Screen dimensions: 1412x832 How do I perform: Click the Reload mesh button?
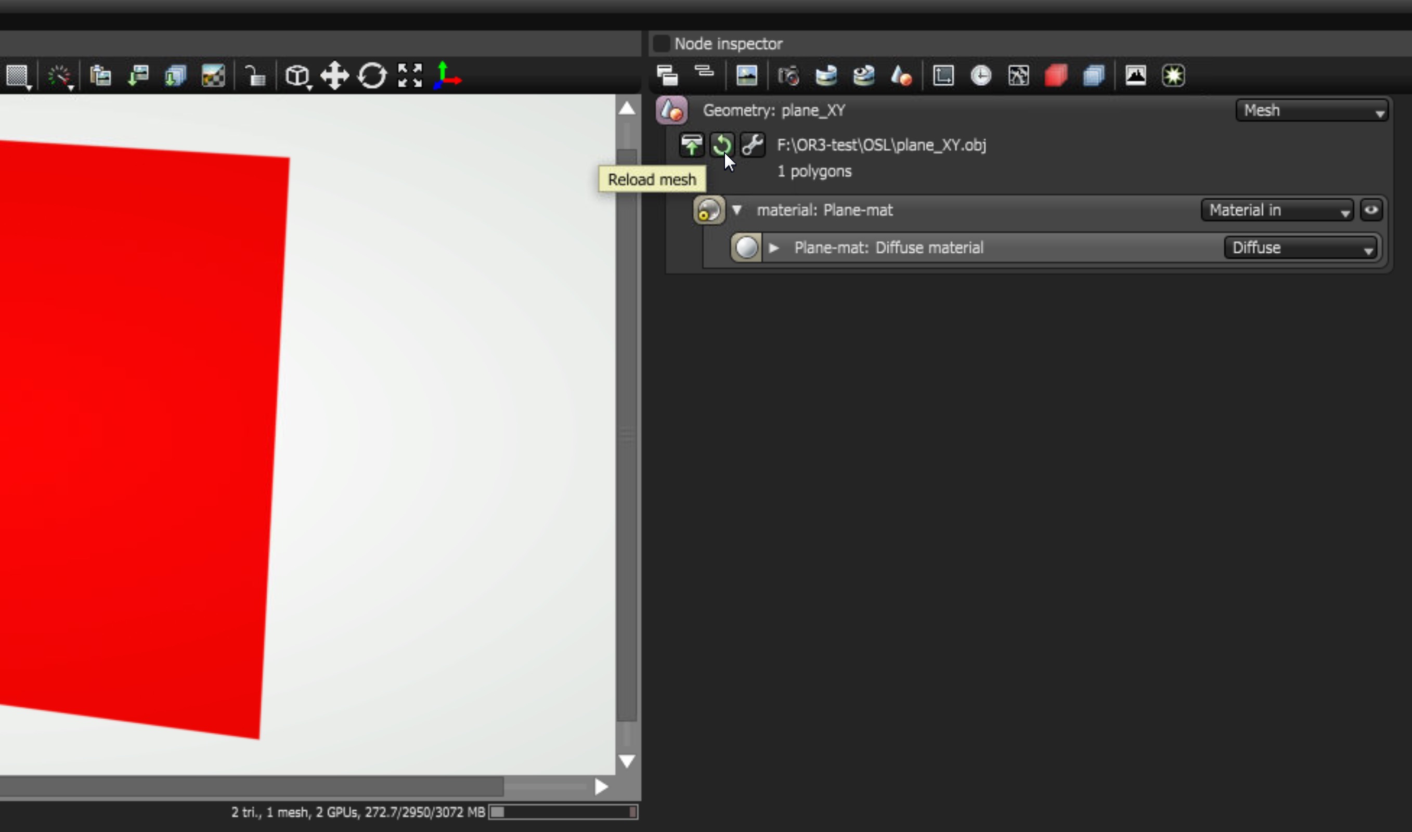(721, 145)
